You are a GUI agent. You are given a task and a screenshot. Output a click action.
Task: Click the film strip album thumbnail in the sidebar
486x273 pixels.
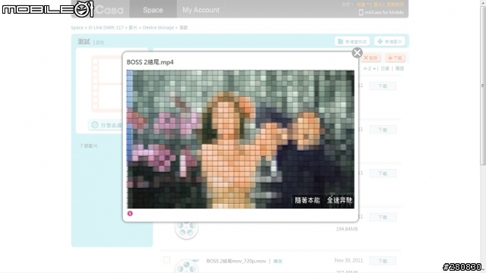point(107,83)
